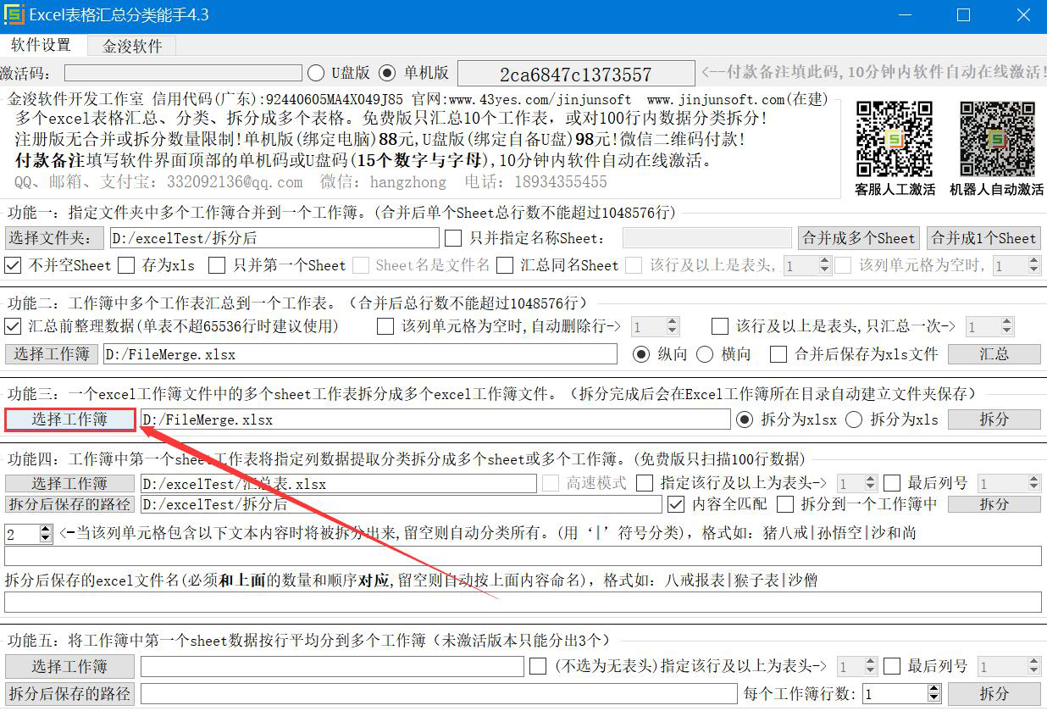Screen dimensions: 1047x711
Task: Click the column number spinner showing 2
Action: (29, 534)
